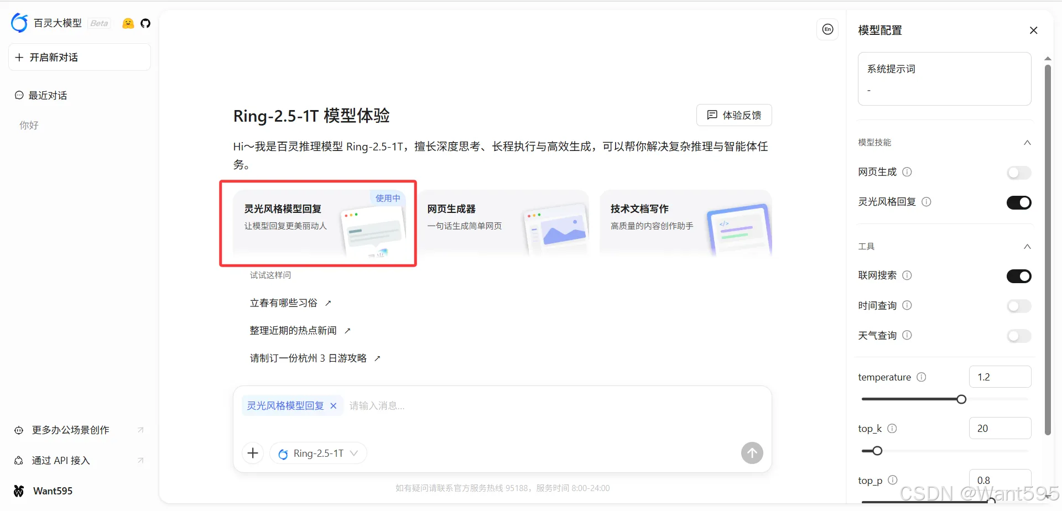
Task: Click the 开启新对话 button
Action: click(x=79, y=57)
